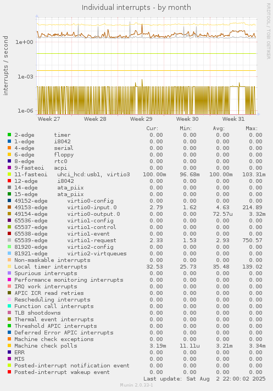The height and width of the screenshot is (391, 273).
Task: Select the Week 27 axis label
Action: (49, 119)
